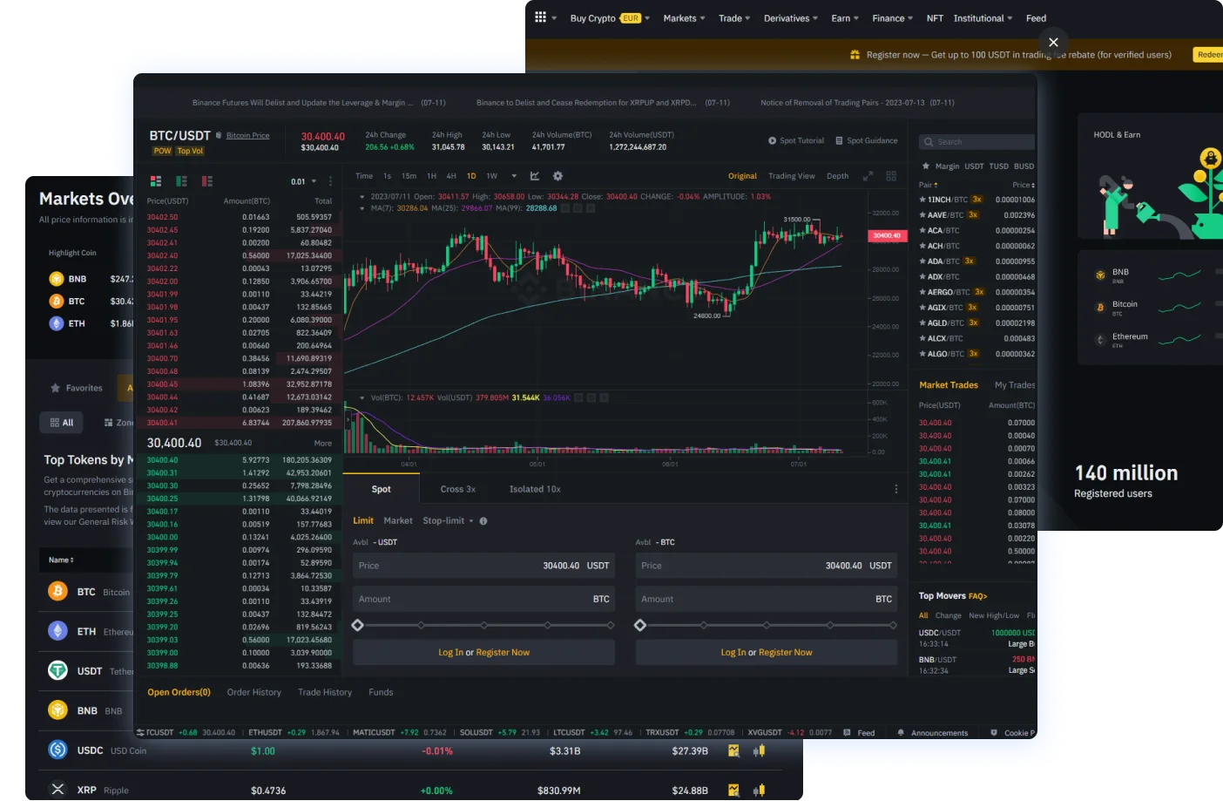The height and width of the screenshot is (801, 1223).
Task: Collapse the MA indicator legend line
Action: pos(362,208)
